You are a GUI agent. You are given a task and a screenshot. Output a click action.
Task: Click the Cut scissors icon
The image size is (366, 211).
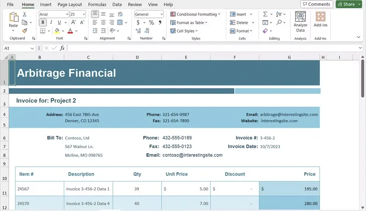(x=25, y=14)
